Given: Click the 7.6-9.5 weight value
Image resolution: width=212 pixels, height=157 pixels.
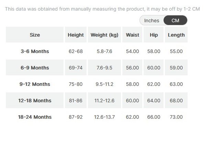Looking at the screenshot, I should [104, 68].
